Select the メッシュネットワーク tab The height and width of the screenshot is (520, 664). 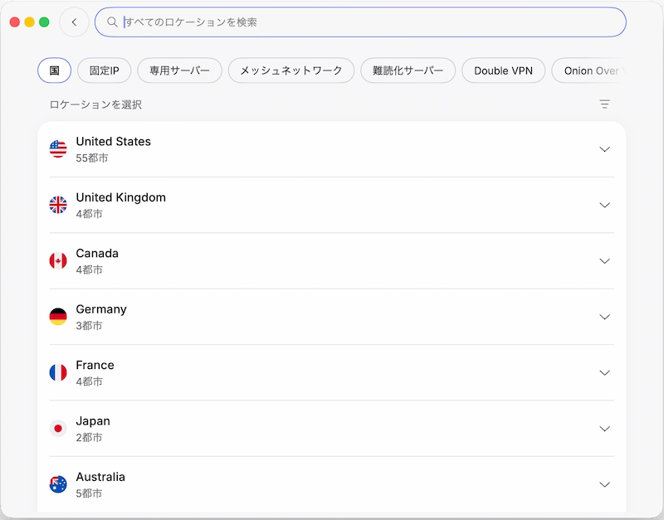291,70
